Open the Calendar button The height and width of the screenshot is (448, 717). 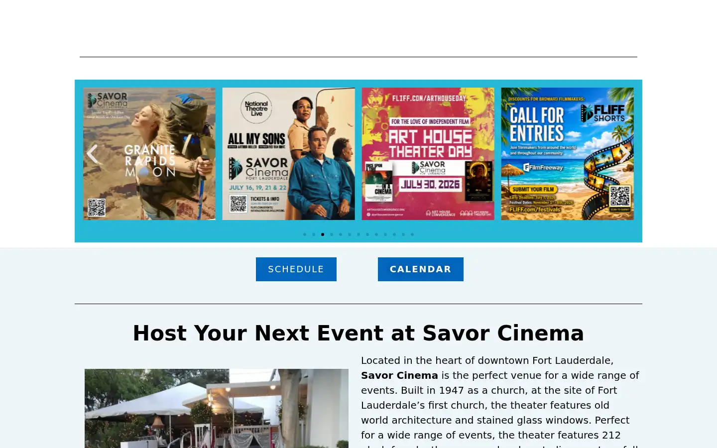coord(421,269)
